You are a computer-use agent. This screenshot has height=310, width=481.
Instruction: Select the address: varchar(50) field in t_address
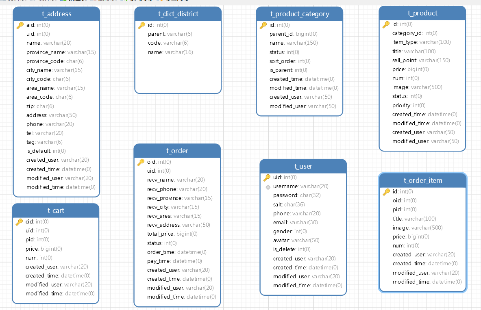pyautogui.click(x=52, y=115)
